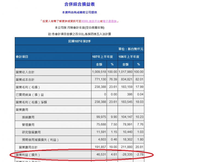Click the total operating expense 191,857

(x=100, y=147)
